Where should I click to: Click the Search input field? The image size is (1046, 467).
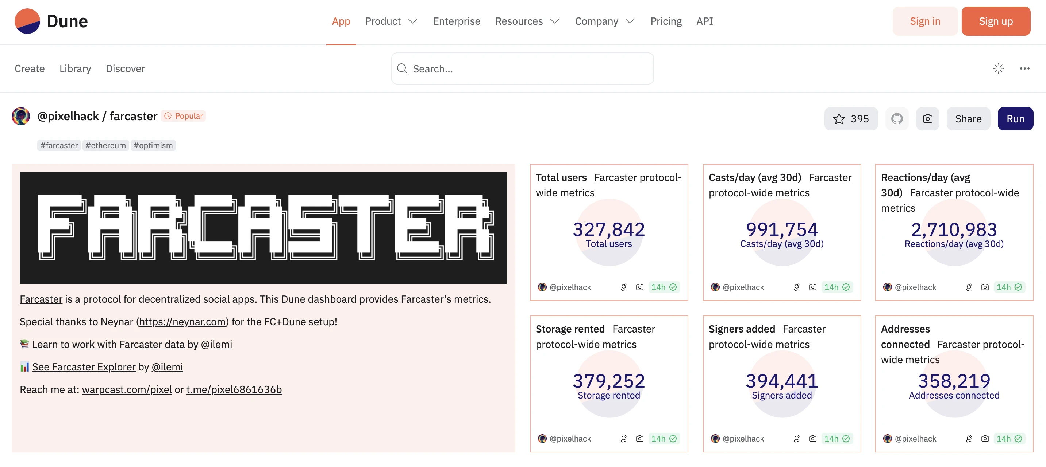[522, 68]
